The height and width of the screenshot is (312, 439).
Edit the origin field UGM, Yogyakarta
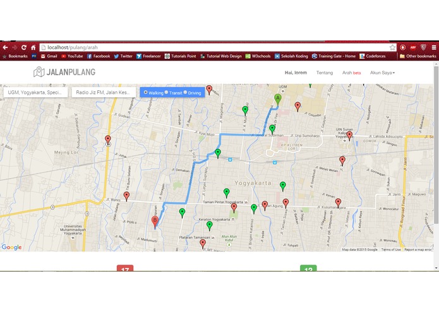(35, 92)
